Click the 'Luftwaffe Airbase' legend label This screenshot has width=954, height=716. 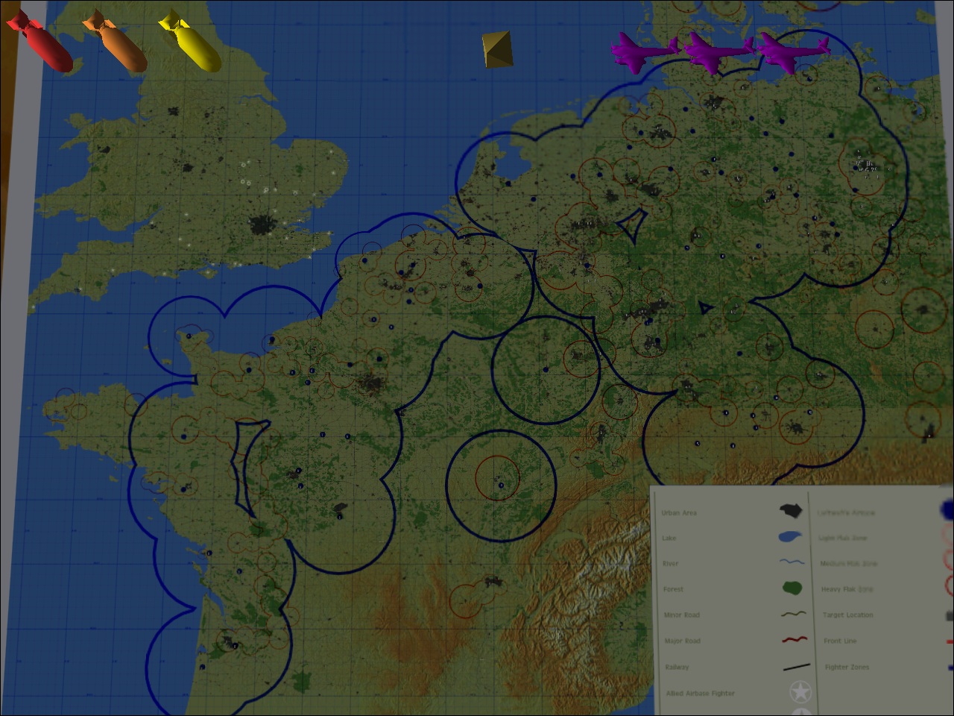coord(847,512)
